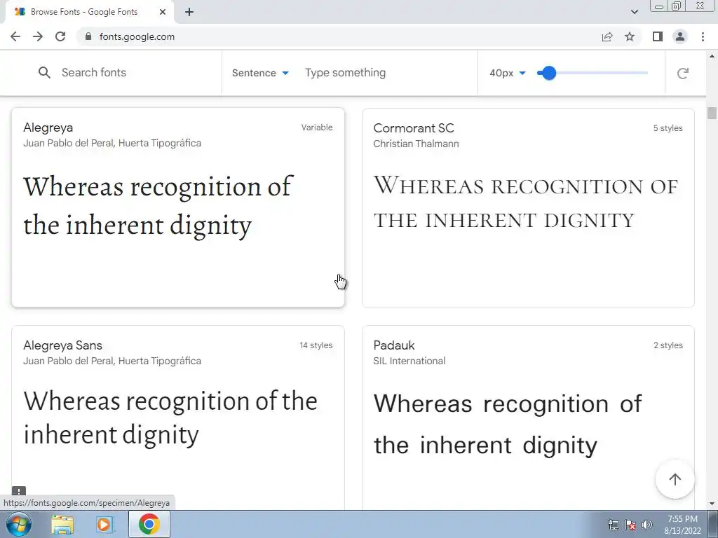Click the Variable label on Alegreya

click(317, 127)
